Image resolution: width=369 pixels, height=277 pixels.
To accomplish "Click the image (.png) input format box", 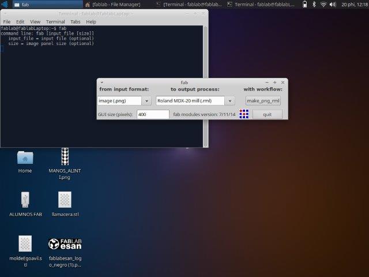I will pos(119,101).
